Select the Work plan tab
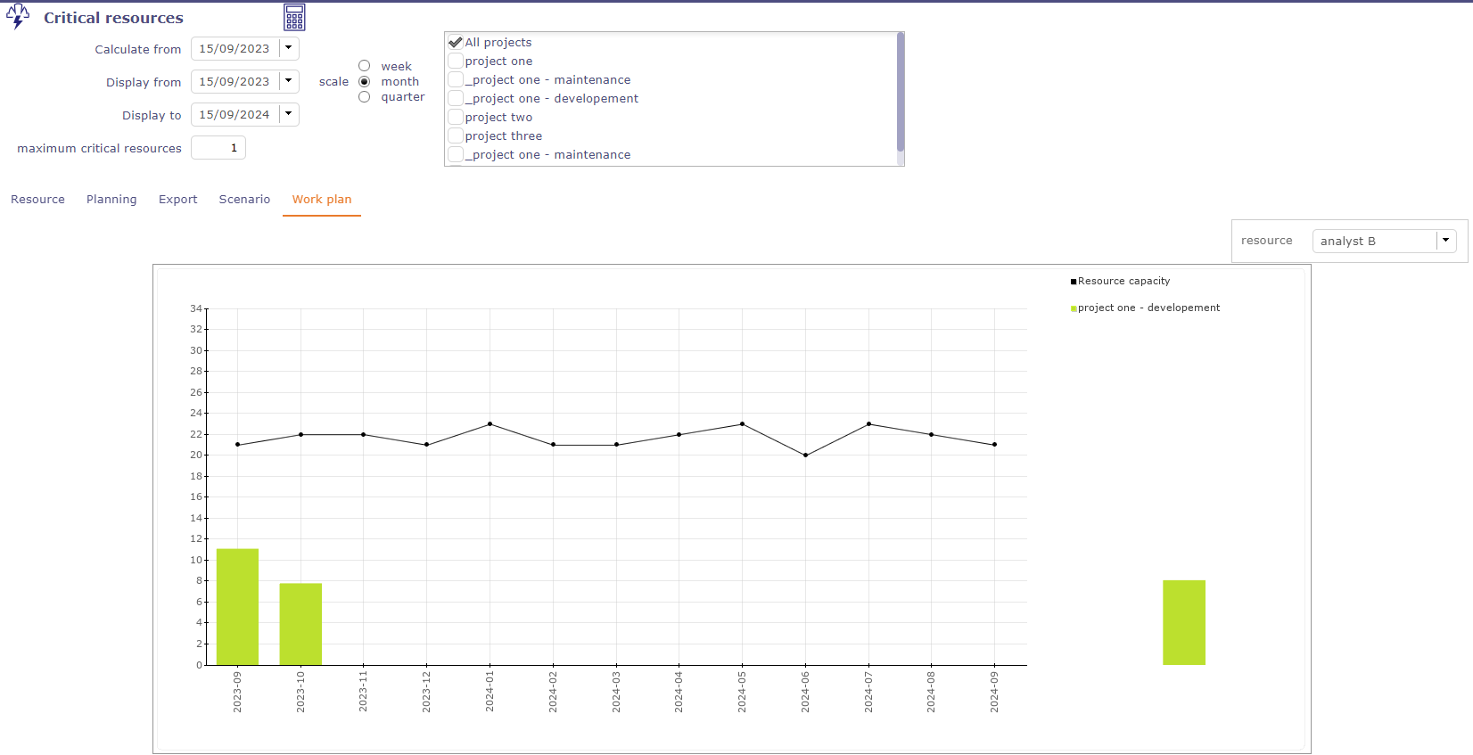This screenshot has width=1473, height=755. [x=322, y=200]
